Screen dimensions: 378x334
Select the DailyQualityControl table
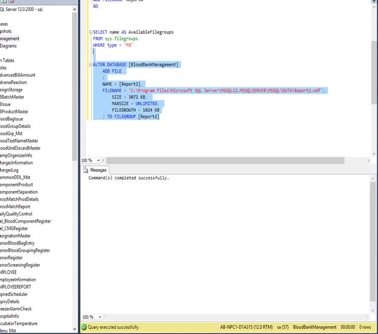coord(16,214)
